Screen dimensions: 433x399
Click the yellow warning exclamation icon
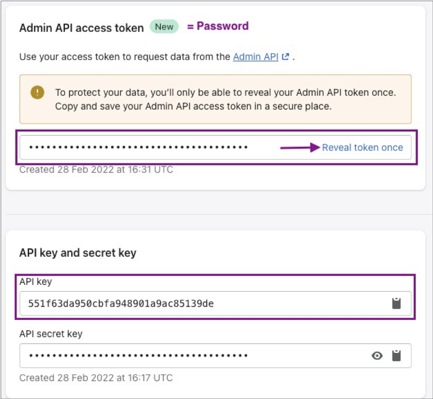(37, 92)
